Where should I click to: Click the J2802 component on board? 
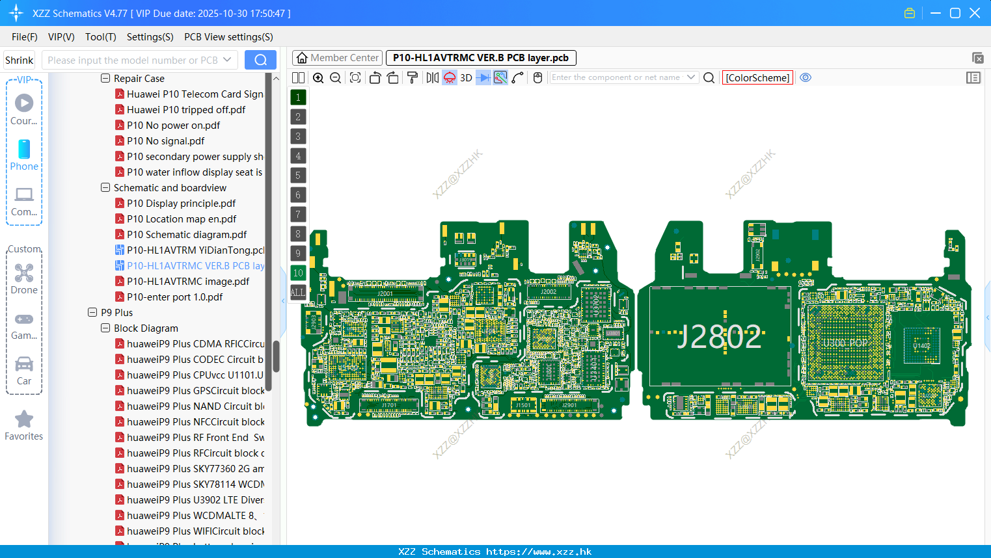[x=719, y=337]
